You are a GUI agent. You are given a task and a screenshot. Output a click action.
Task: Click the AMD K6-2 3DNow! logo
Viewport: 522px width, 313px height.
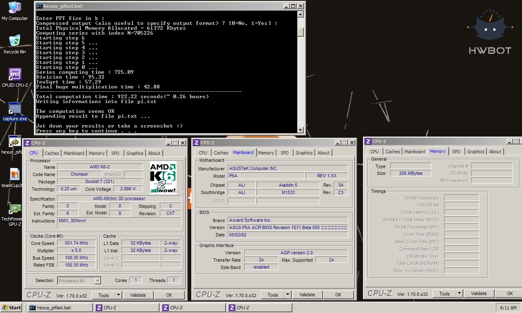(x=163, y=178)
